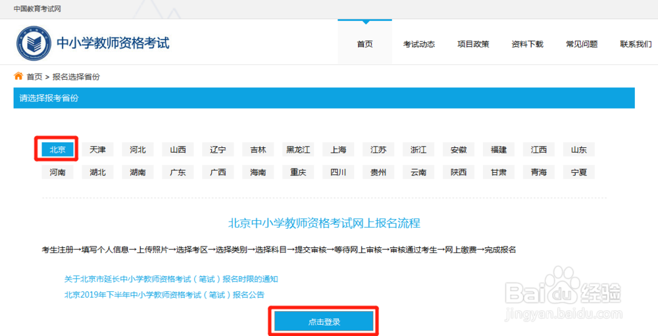Image resolution: width=658 pixels, height=336 pixels.
Task: Click the registration flow steps text line
Action: 278,250
